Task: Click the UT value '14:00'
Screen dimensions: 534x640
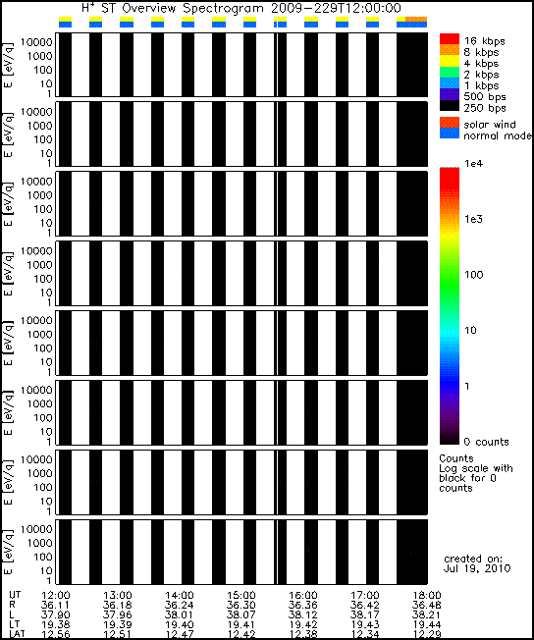Action: click(180, 596)
